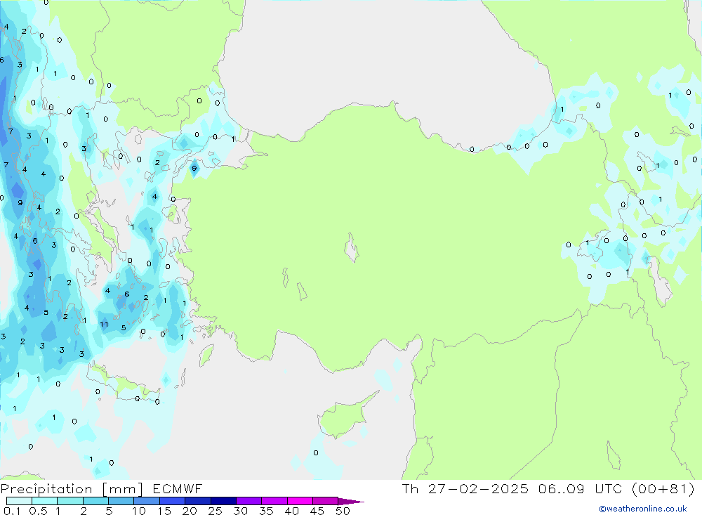Click the legend label "15"

point(164,511)
